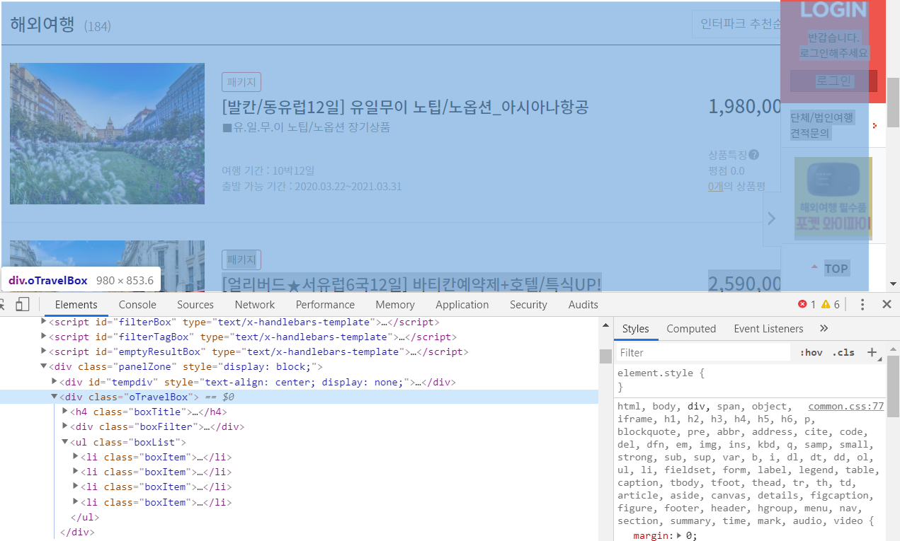The width and height of the screenshot is (900, 541).
Task: Toggle the .cls class editor
Action: (843, 352)
